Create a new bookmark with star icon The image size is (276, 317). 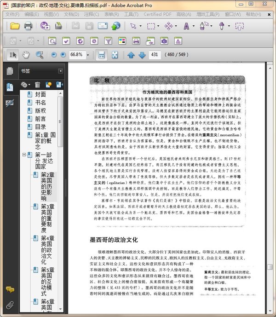click(48, 85)
